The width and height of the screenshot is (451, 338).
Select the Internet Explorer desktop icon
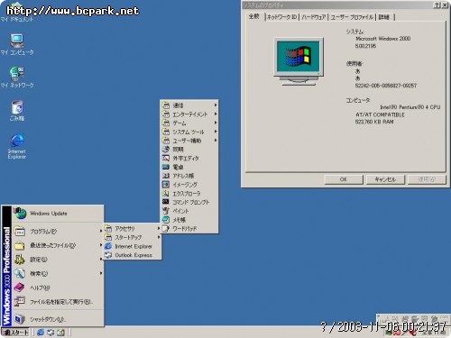(x=17, y=146)
